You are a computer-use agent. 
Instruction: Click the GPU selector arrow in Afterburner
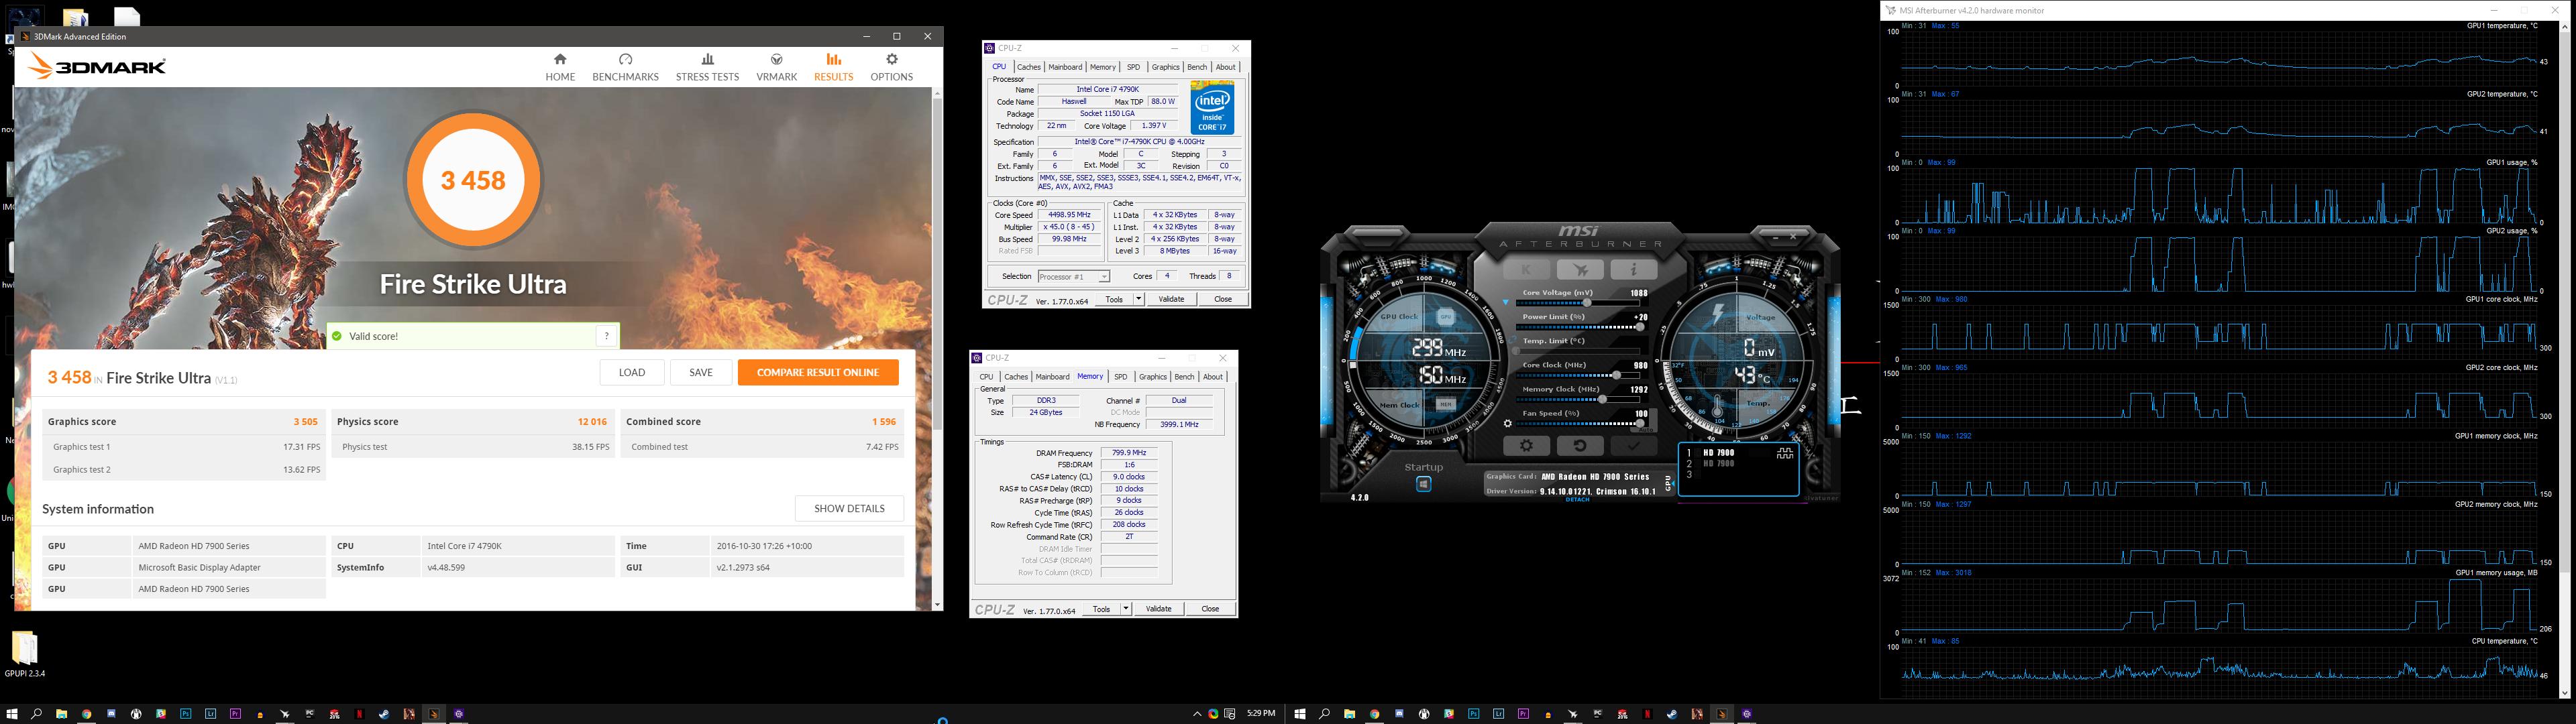pos(1673,483)
